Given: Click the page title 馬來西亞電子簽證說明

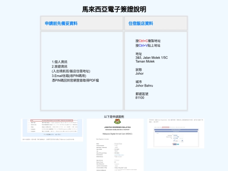Looking at the screenshot, I should (x=114, y=9).
